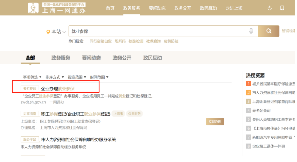Open result 市人力资源和社会保障自助经办服务系统 title
Screen dimensions: 297x162
click(79, 140)
